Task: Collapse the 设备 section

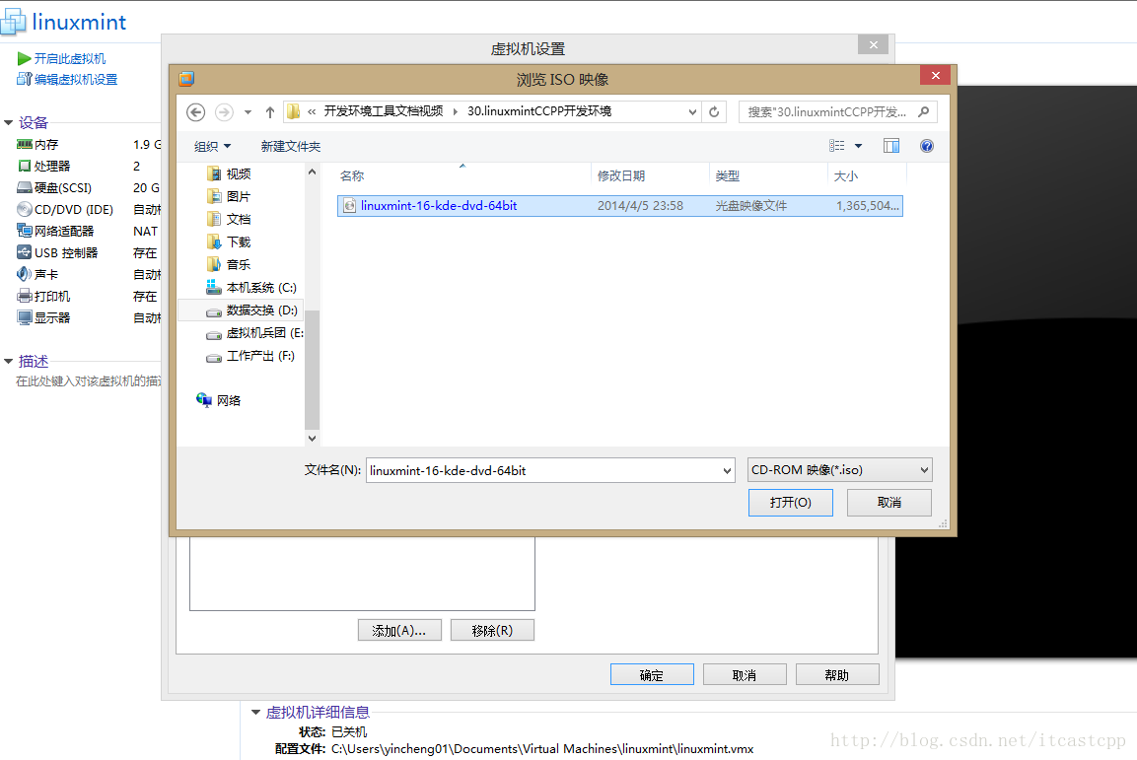Action: coord(9,122)
